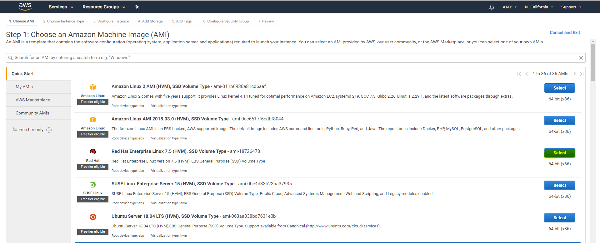This screenshot has height=243, width=600.
Task: Go to Configure Security Group step
Action: click(226, 21)
